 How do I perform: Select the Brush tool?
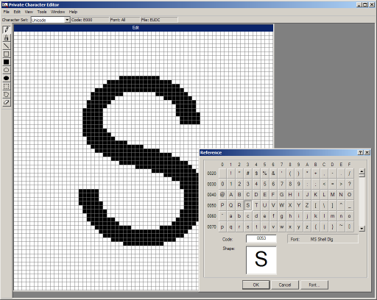click(7, 37)
